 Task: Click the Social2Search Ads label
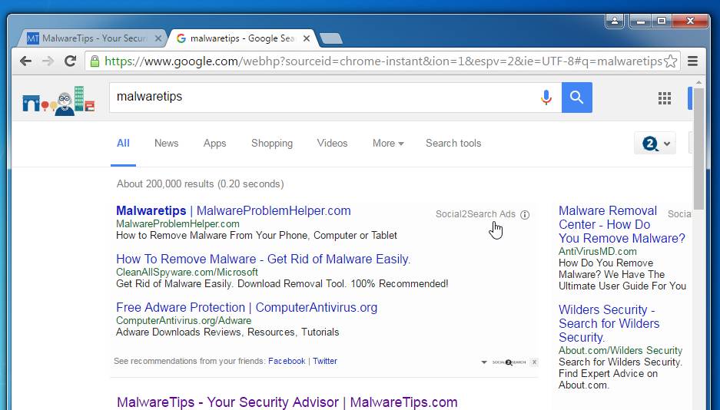[x=475, y=214]
